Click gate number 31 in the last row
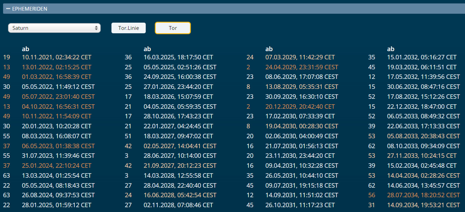Image resolution: width=465 pixels, height=212 pixels. pos(371,205)
